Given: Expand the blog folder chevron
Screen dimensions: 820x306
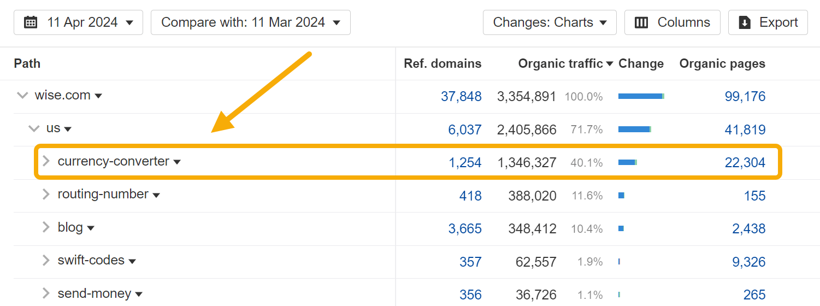Looking at the screenshot, I should [x=46, y=227].
